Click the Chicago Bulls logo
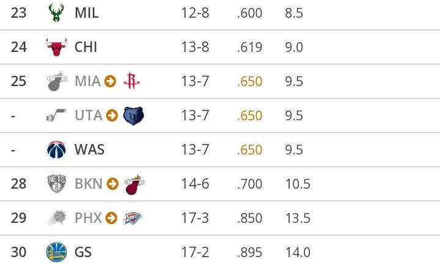The width and height of the screenshot is (440, 265). [56, 47]
